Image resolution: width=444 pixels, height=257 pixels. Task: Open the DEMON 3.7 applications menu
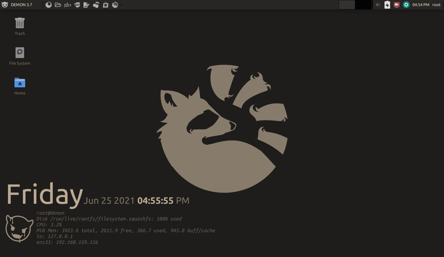(17, 5)
